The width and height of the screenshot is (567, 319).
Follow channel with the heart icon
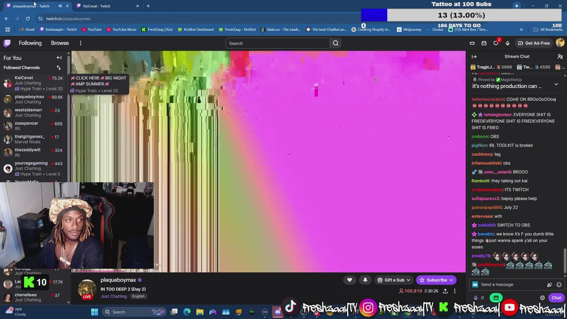pos(350,280)
